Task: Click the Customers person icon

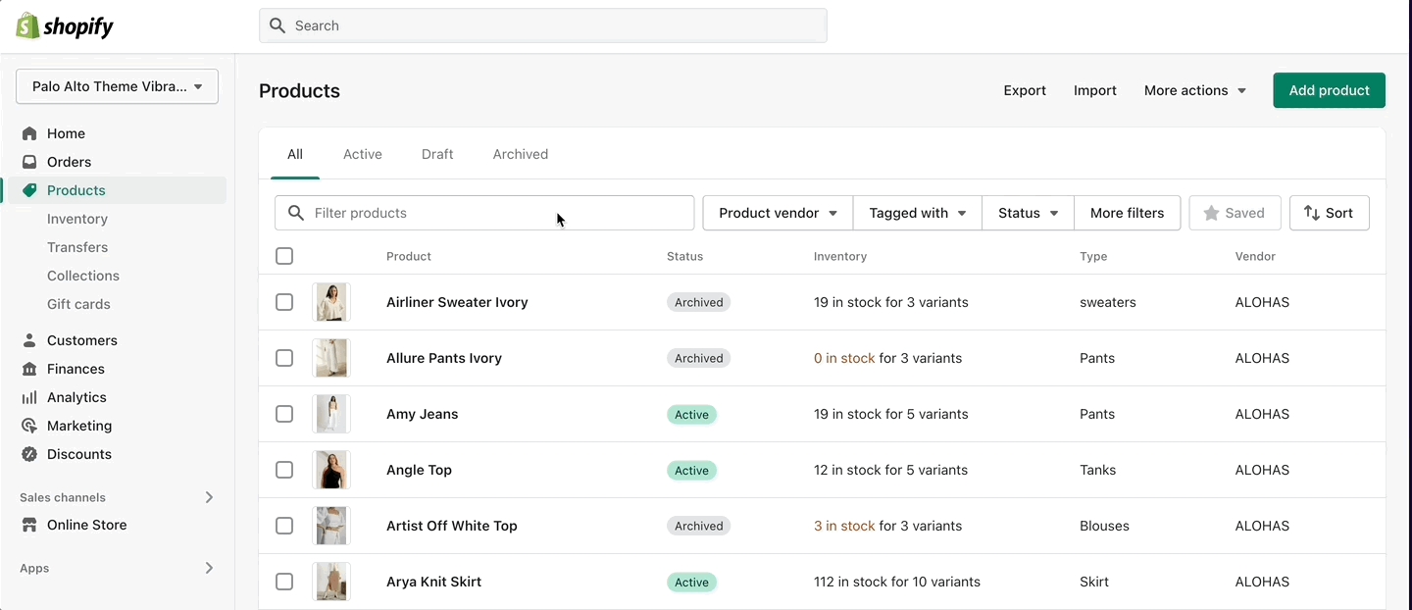Action: 29,340
